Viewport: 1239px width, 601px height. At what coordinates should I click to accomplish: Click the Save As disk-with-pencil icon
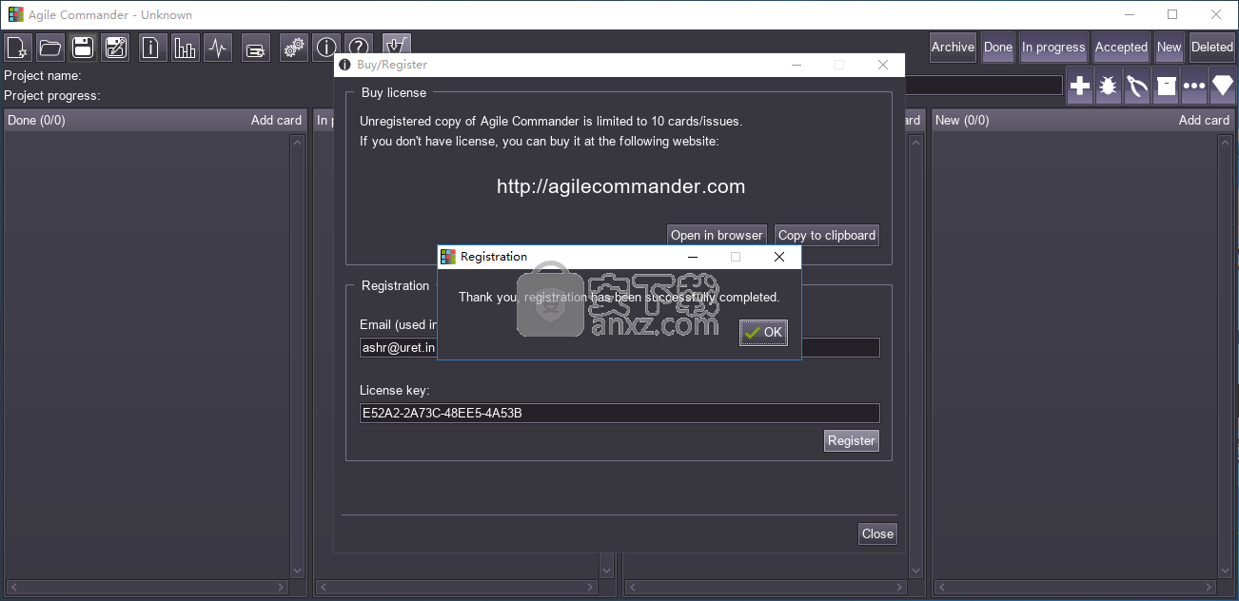tap(115, 48)
